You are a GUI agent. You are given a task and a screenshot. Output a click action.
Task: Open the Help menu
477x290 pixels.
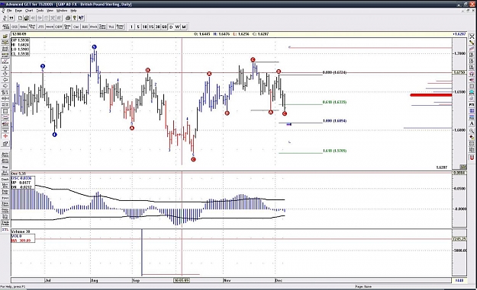(73, 11)
